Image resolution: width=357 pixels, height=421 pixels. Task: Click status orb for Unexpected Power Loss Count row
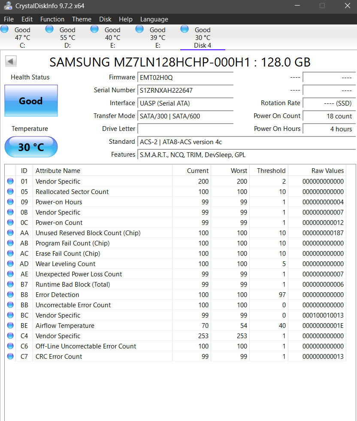click(x=10, y=274)
